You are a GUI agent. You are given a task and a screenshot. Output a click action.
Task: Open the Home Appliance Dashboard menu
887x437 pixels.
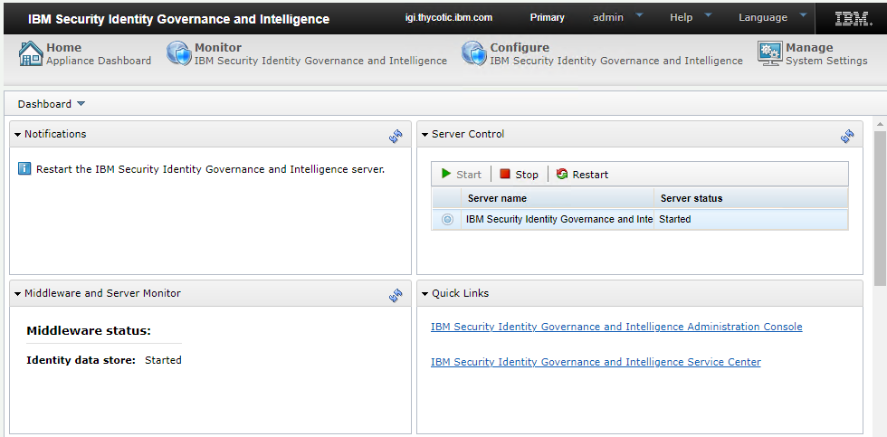coord(85,53)
